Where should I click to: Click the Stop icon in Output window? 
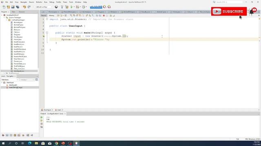pyautogui.click(x=42, y=124)
